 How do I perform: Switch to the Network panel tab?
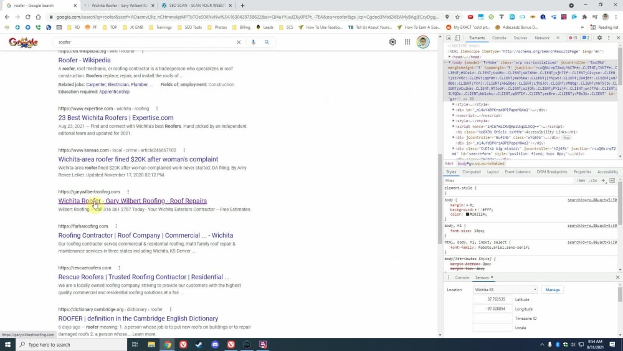pos(542,38)
